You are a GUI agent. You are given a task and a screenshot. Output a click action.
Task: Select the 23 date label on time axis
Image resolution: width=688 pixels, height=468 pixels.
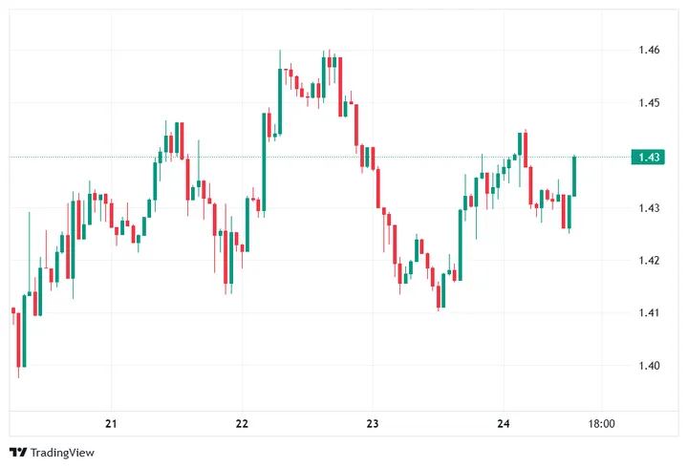(373, 424)
